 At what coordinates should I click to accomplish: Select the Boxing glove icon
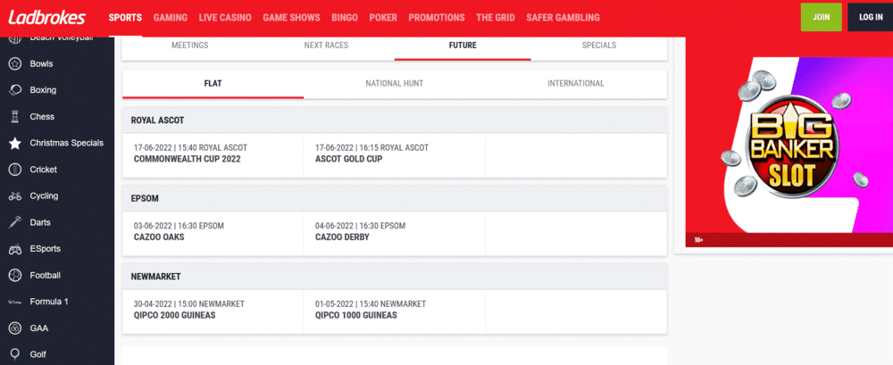pyautogui.click(x=15, y=90)
